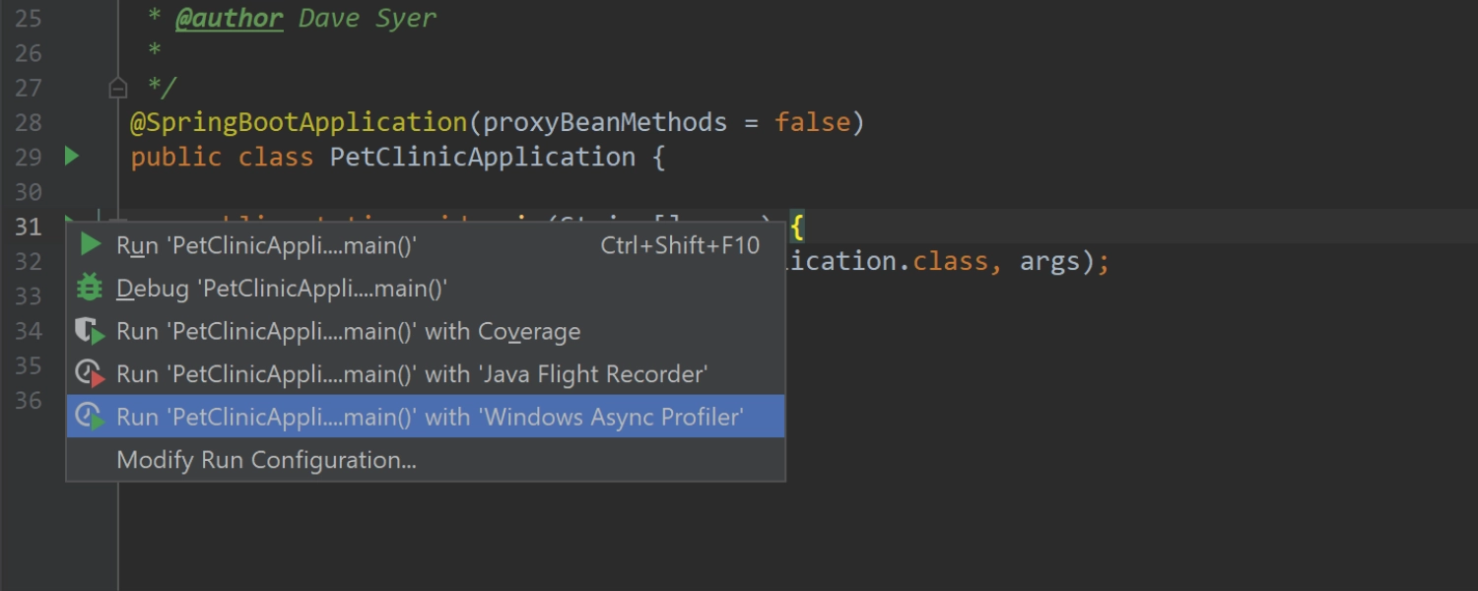Click the @SpringBootApplication annotation
This screenshot has width=1478, height=591.
click(x=299, y=122)
